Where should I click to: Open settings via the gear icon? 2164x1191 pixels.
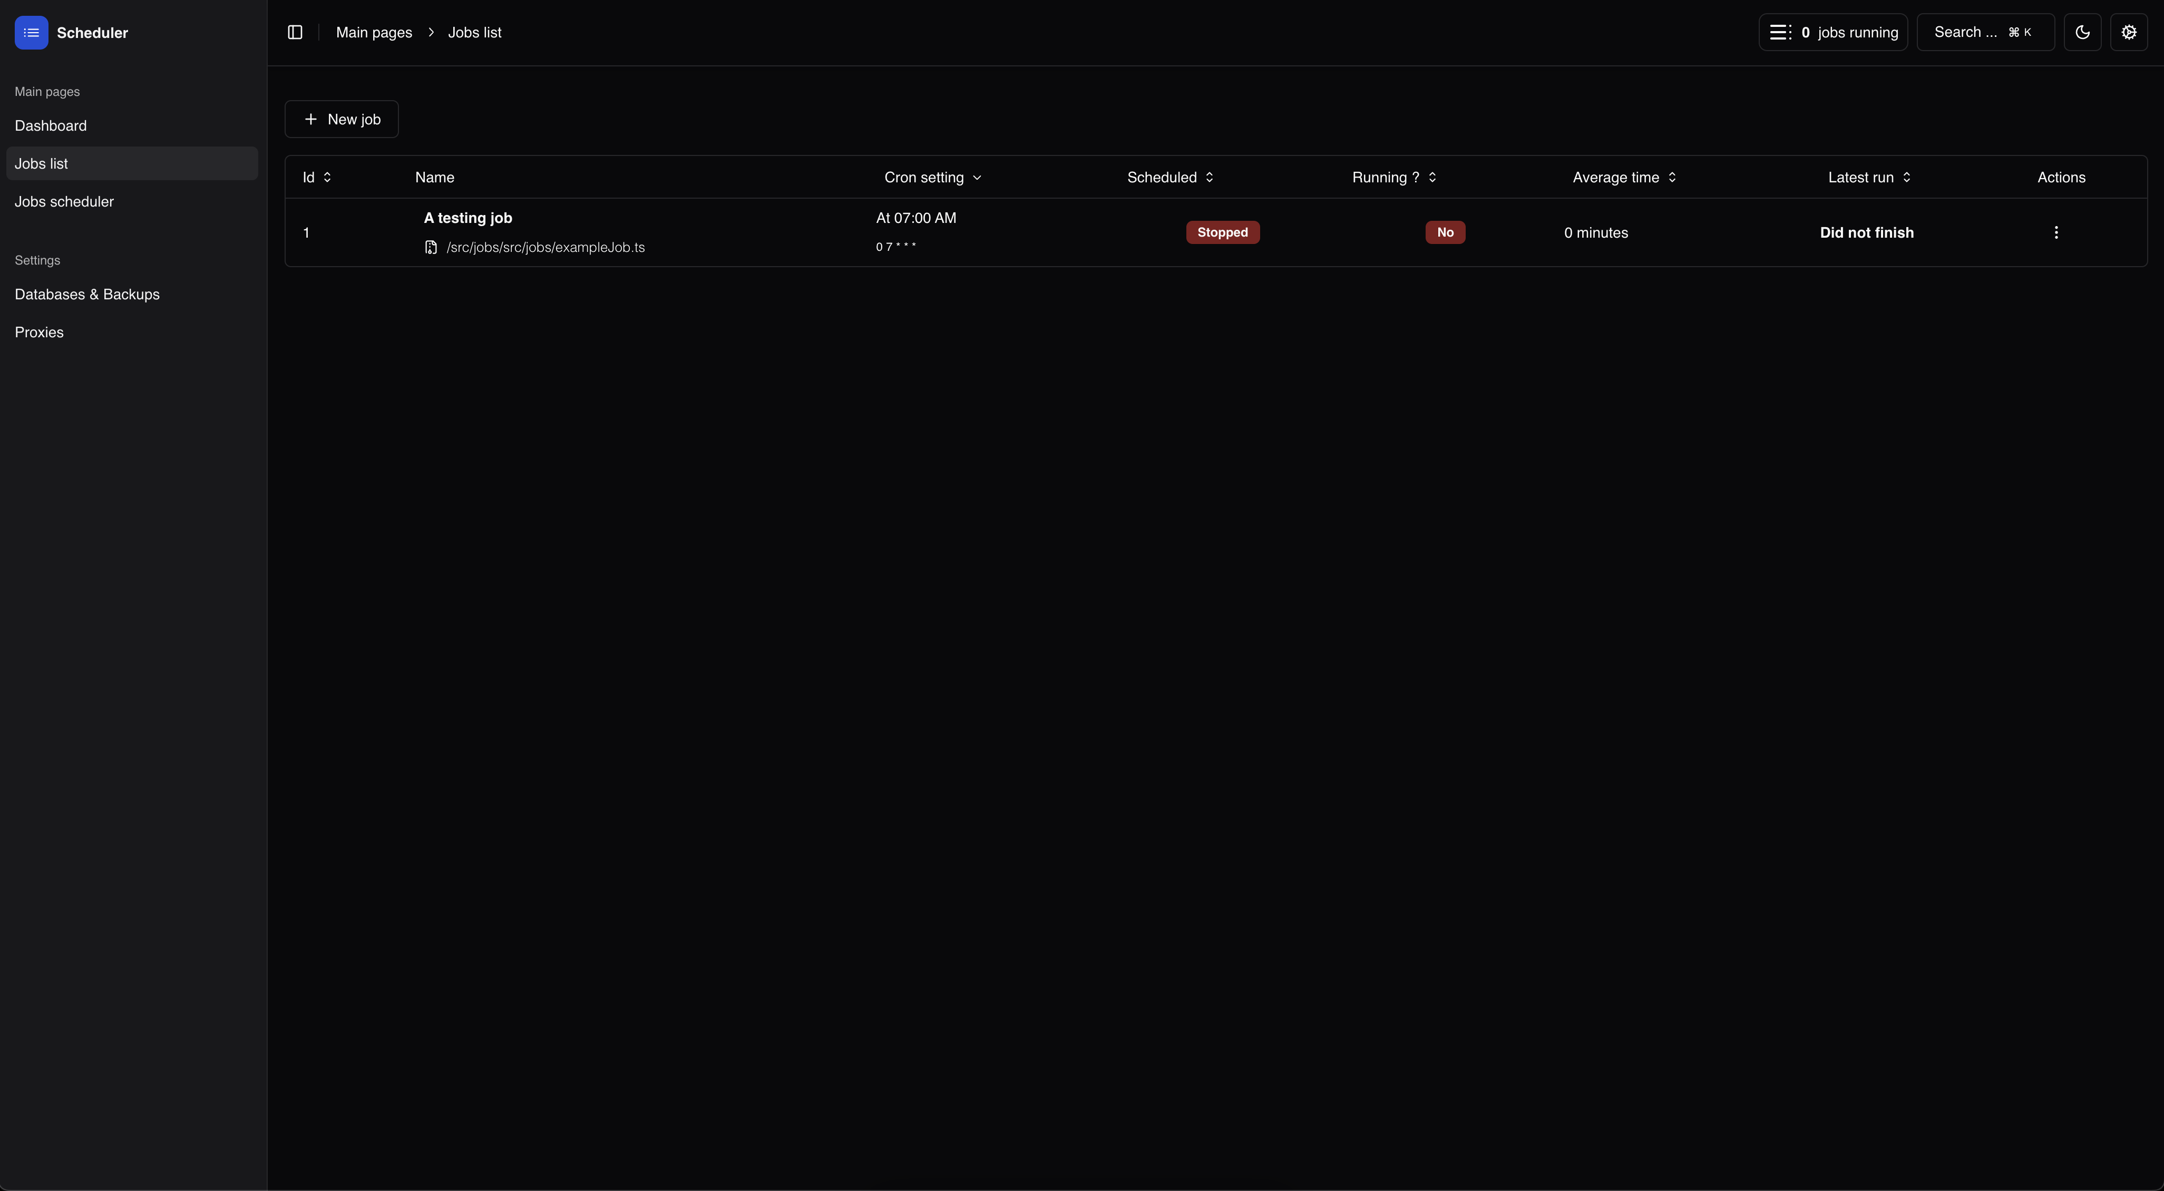pyautogui.click(x=2128, y=33)
